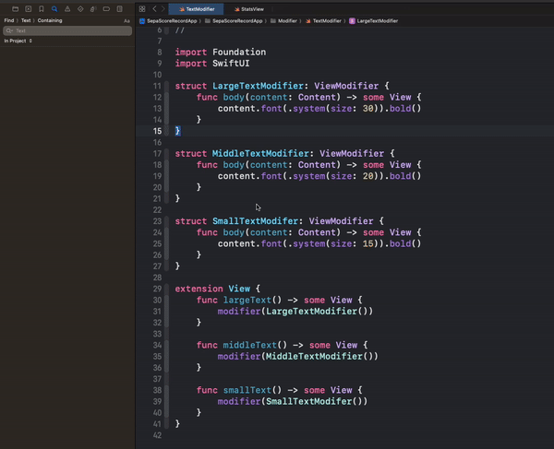The height and width of the screenshot is (449, 554).
Task: Switch to the Bookmarks navigator
Action: click(x=41, y=8)
